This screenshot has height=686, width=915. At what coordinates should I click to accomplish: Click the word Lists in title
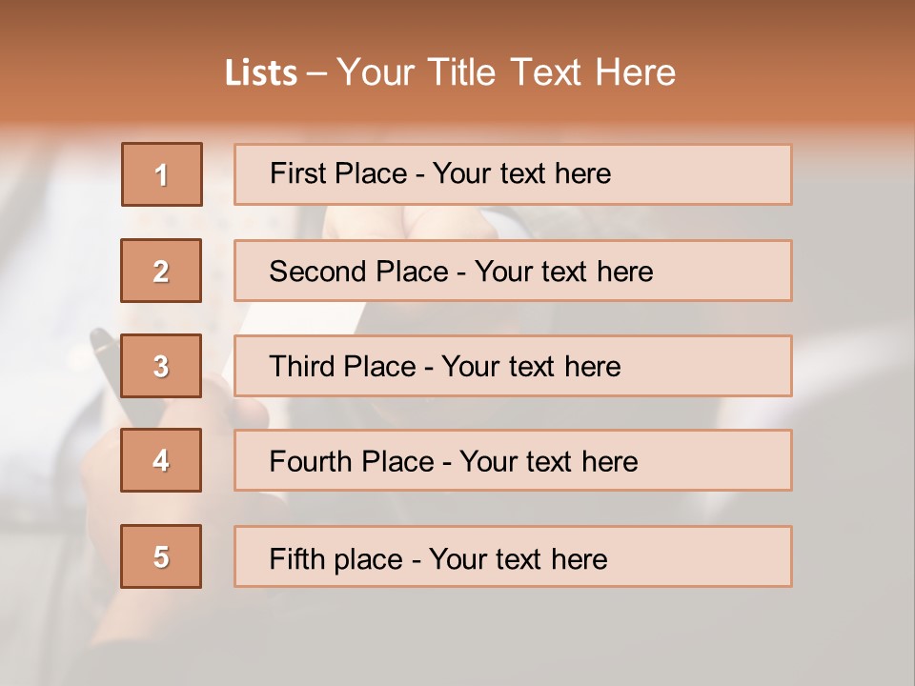click(x=260, y=73)
